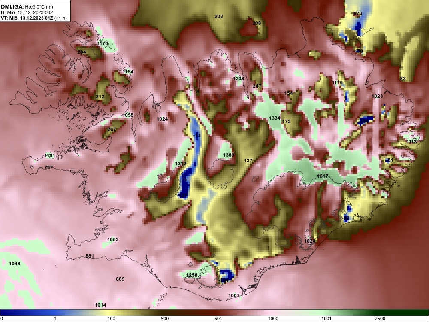Click the 'DMI/IGA: Hæð 0°C (m)' title text
The image size is (429, 322).
click(27, 7)
